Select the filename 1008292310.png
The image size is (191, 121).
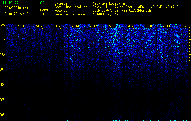pos(15,8)
